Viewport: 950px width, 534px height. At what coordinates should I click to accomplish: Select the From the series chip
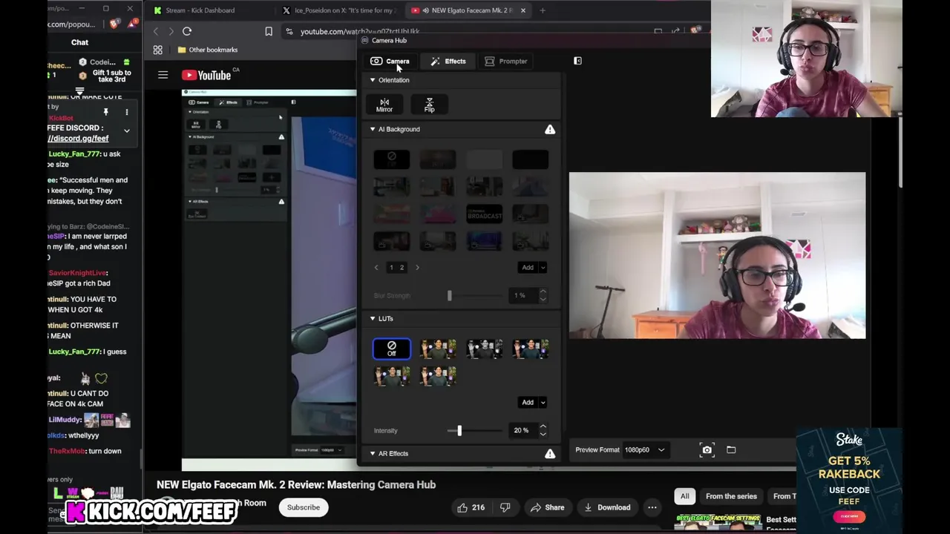731,496
